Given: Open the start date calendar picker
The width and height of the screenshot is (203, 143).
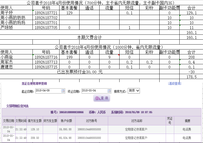Looking at the screenshot, I should tap(63, 91).
